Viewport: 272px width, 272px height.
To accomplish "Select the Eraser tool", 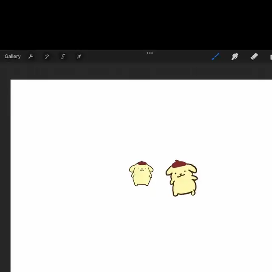I will pyautogui.click(x=254, y=56).
